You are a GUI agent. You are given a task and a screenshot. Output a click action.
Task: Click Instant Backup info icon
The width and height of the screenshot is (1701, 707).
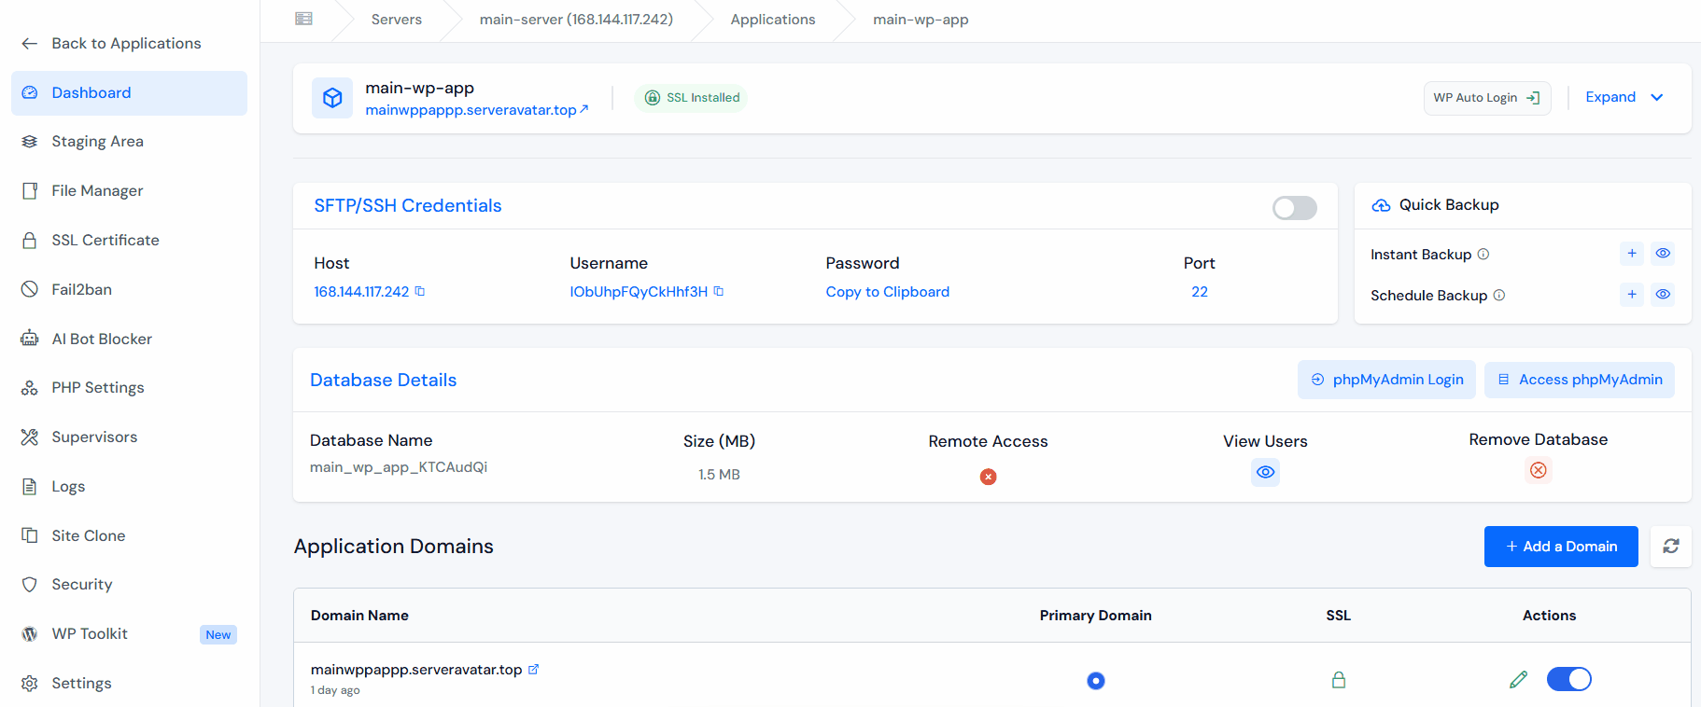pos(1483,254)
